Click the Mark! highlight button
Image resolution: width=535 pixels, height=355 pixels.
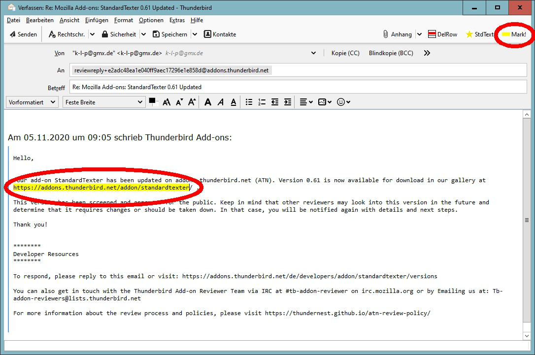(x=514, y=34)
